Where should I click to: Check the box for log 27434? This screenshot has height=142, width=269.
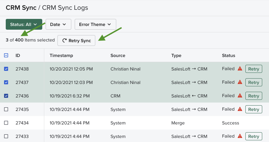pyautogui.click(x=6, y=123)
